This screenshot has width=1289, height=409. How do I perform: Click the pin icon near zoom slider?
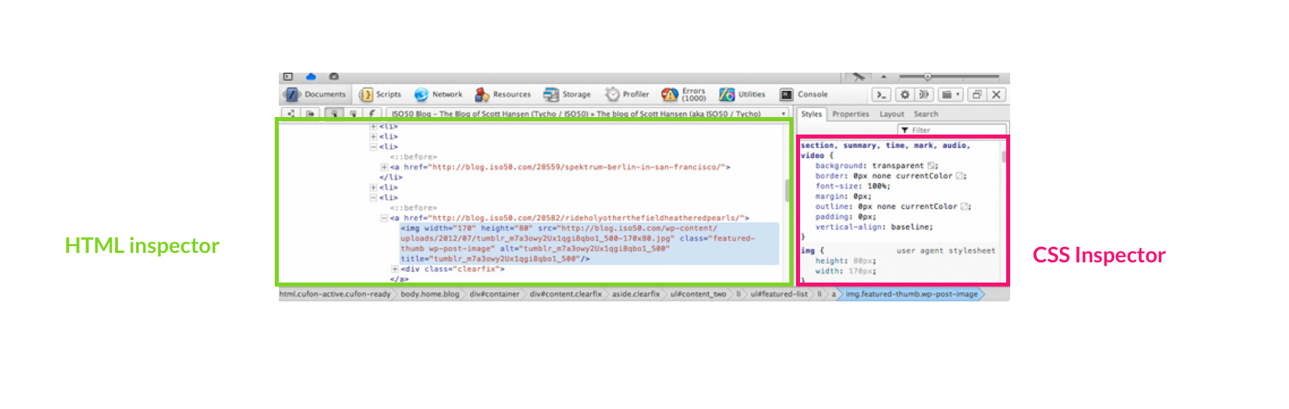point(858,77)
